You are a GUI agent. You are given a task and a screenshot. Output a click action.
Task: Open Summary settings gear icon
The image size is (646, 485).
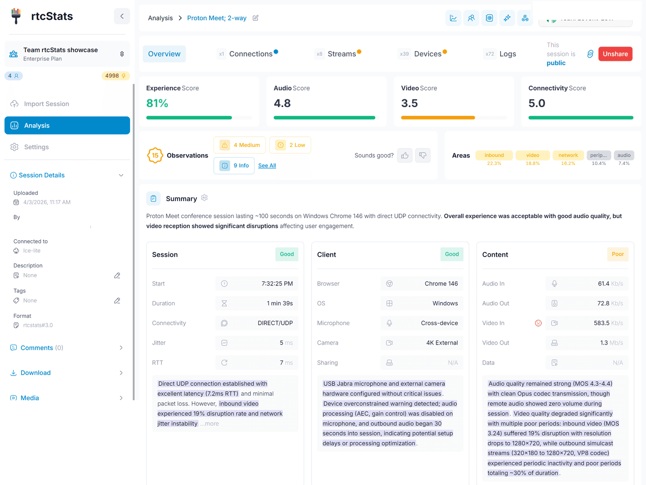(x=204, y=198)
